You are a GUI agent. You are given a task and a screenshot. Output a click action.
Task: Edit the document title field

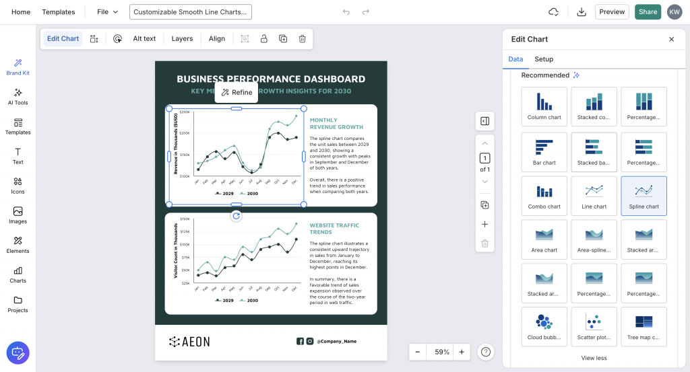pyautogui.click(x=191, y=12)
